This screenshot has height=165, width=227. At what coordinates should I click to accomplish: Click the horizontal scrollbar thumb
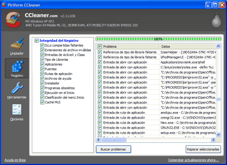(x=113, y=140)
